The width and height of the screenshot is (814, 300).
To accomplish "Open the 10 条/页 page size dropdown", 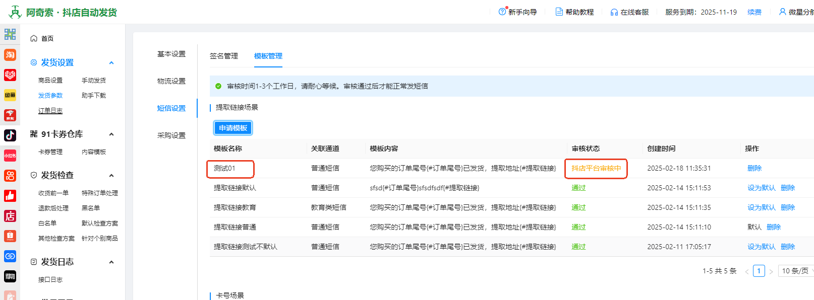I will pos(797,271).
